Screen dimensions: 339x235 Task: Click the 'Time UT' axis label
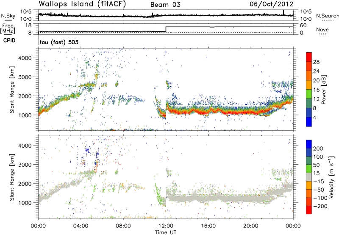click(x=166, y=232)
